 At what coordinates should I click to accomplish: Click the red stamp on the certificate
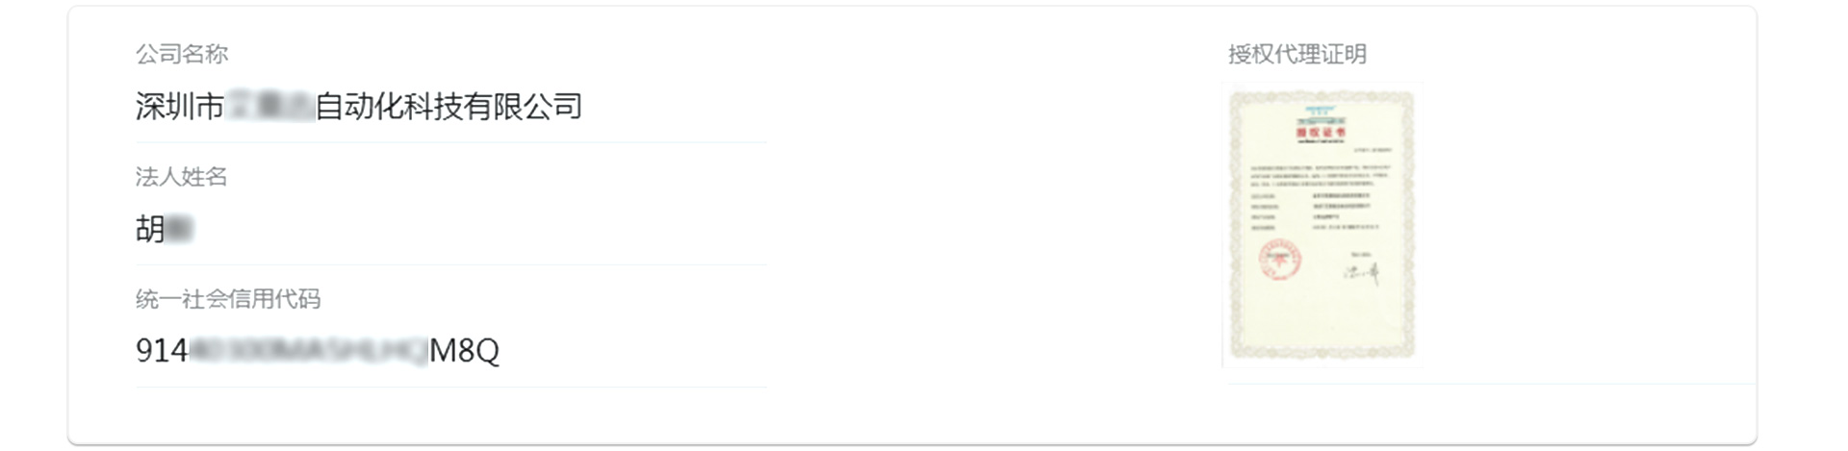1280,260
